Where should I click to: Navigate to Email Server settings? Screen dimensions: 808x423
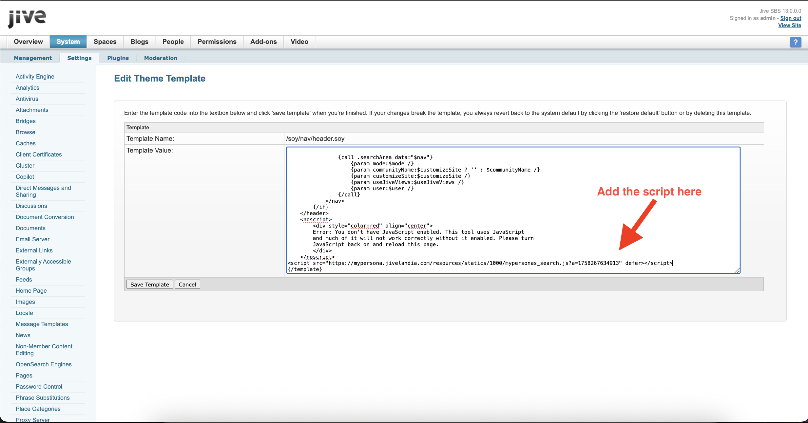32,239
